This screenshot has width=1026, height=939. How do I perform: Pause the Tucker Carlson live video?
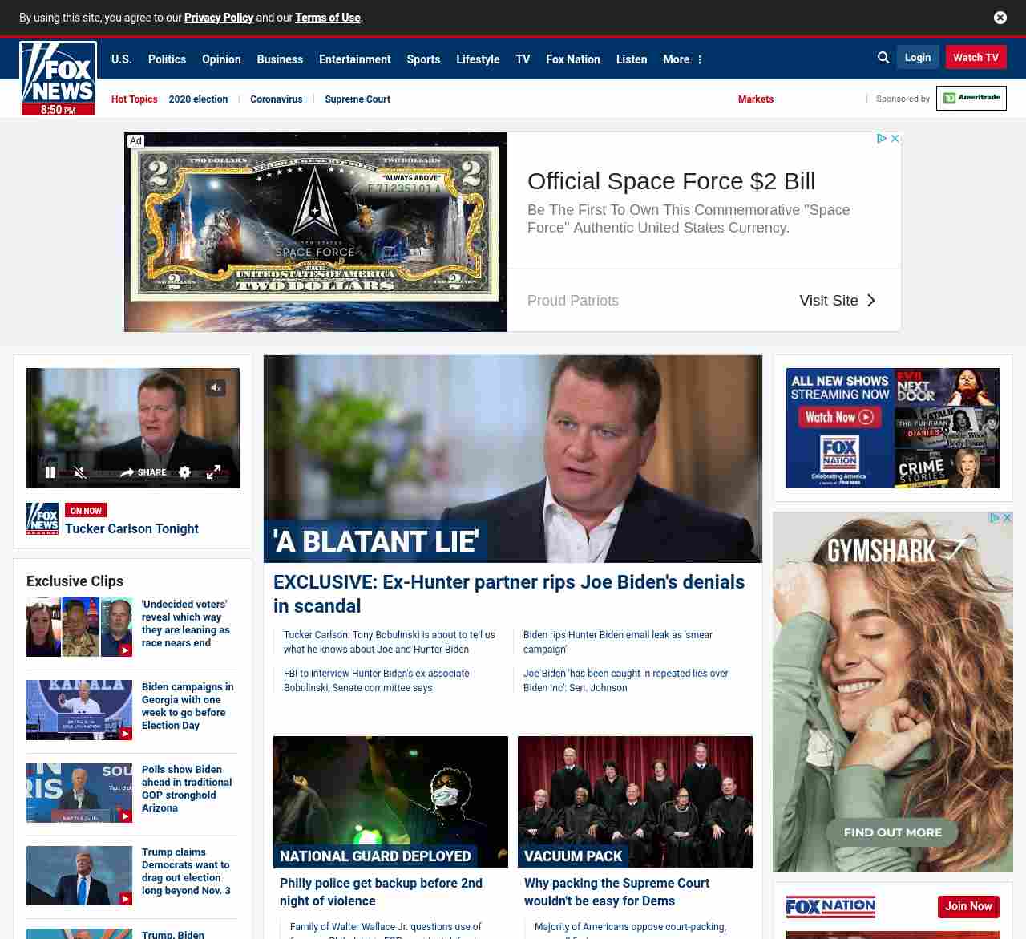(50, 472)
